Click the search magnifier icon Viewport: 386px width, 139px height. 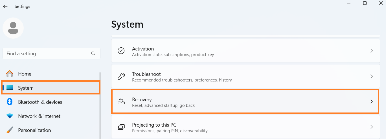[93, 53]
